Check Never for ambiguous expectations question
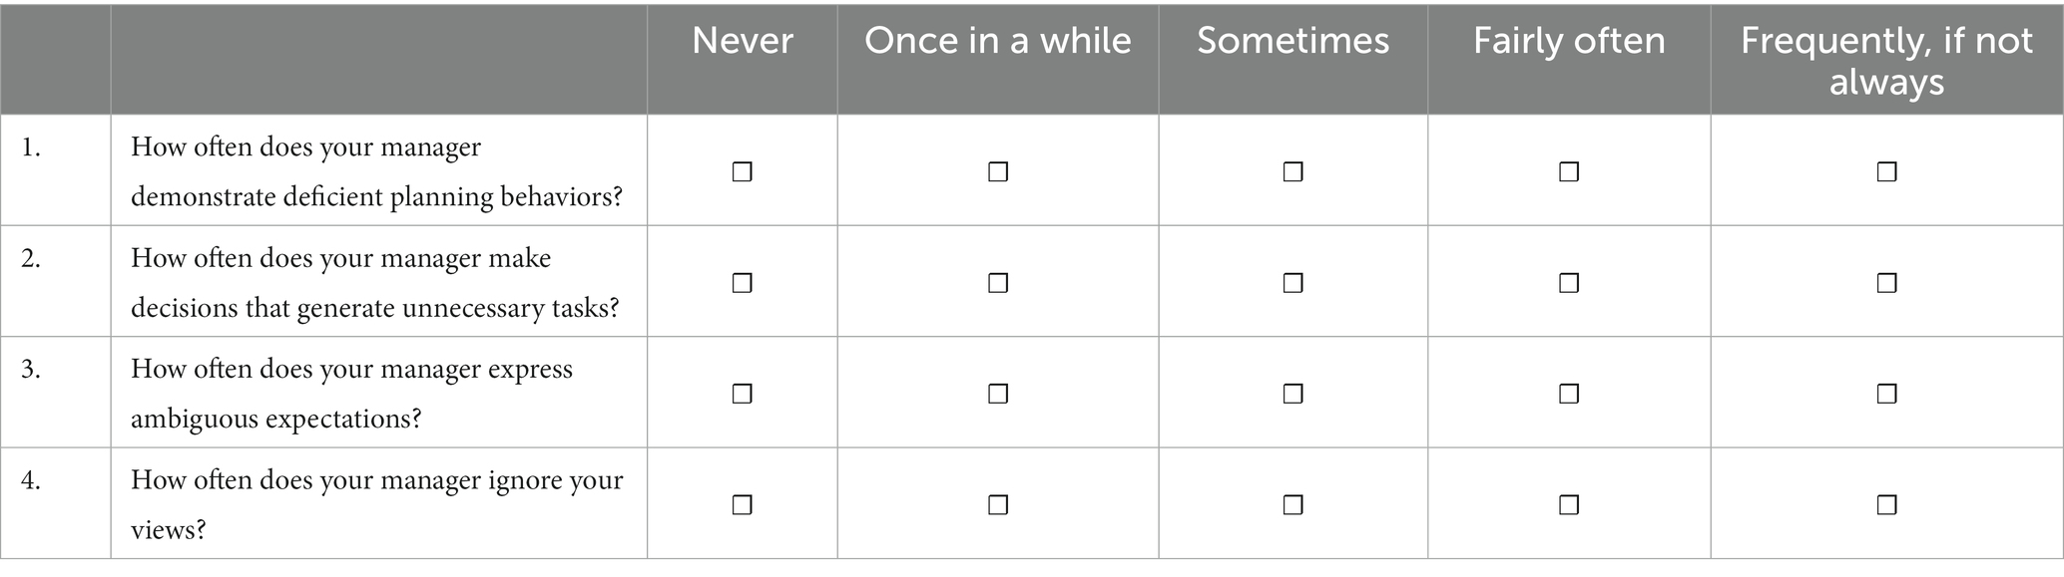Screen dimensions: 2064x577 click(742, 394)
